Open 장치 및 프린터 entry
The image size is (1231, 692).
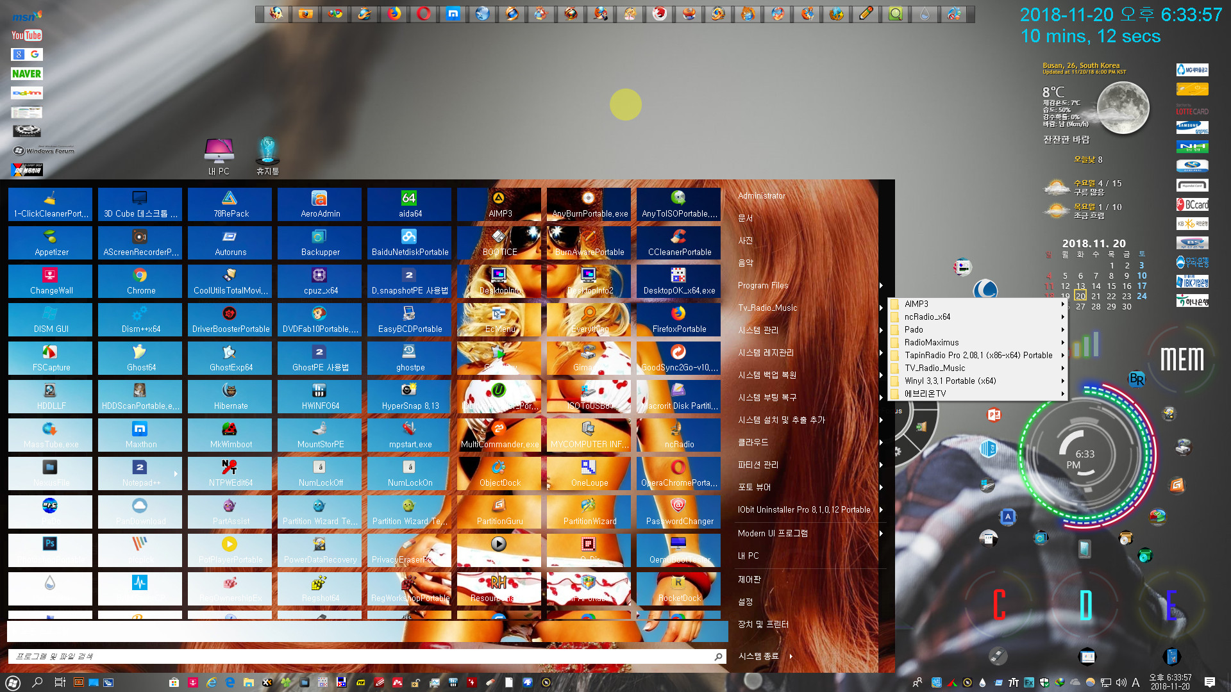[763, 624]
